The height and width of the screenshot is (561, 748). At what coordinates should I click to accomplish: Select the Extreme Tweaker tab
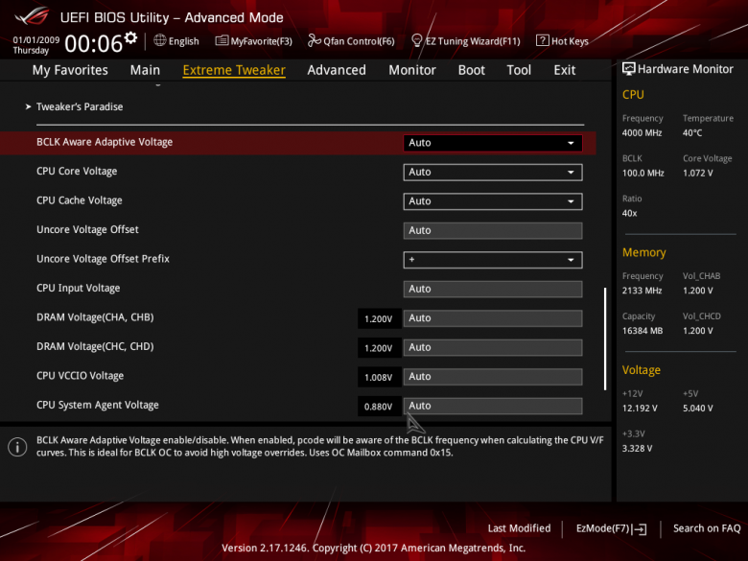234,70
